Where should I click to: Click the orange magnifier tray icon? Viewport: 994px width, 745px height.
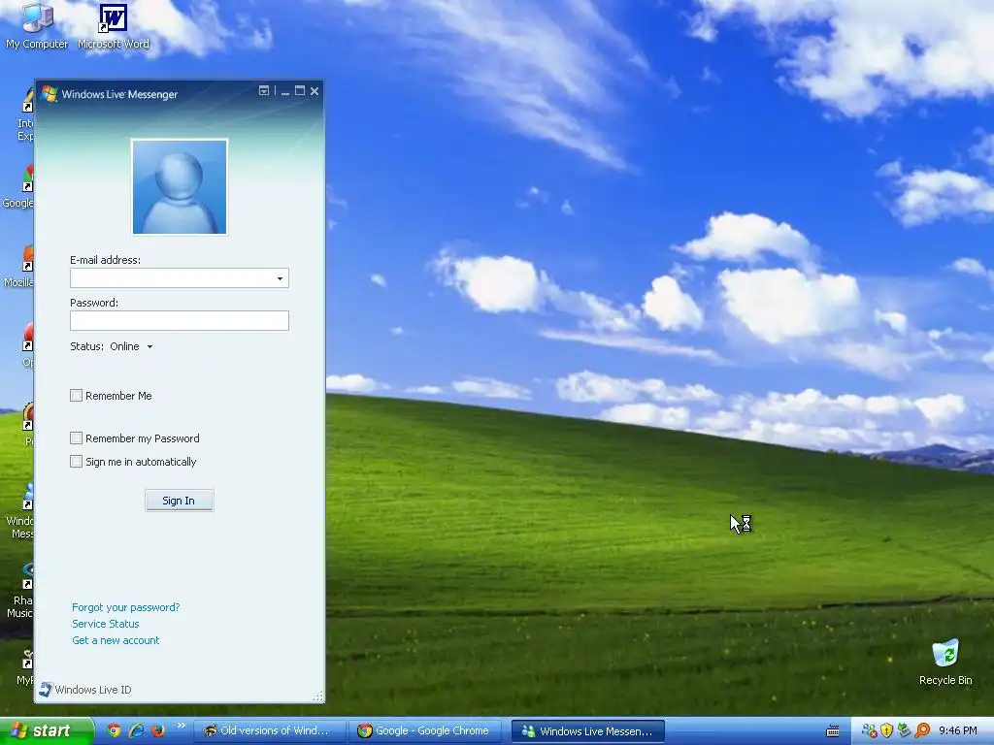[x=922, y=731]
